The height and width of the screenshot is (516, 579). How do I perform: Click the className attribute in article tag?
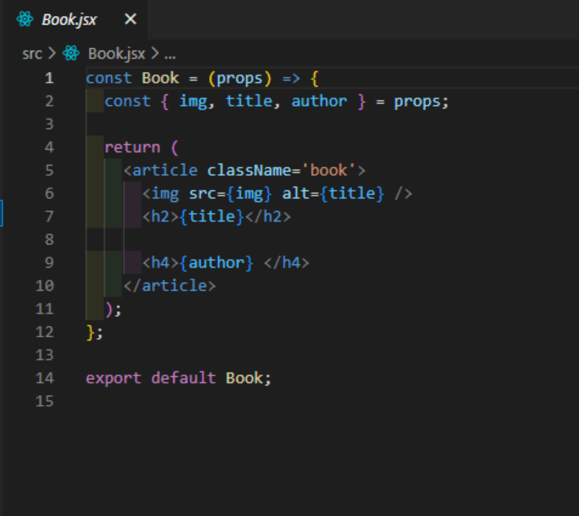click(x=249, y=170)
